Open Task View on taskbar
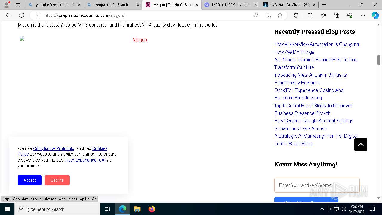Screen dimensions: 382x215 [x=108, y=209]
